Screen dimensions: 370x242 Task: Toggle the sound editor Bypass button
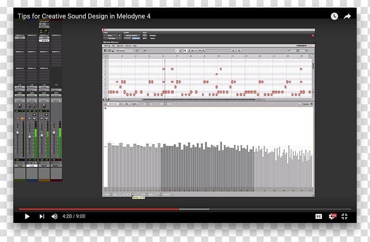tap(306, 103)
